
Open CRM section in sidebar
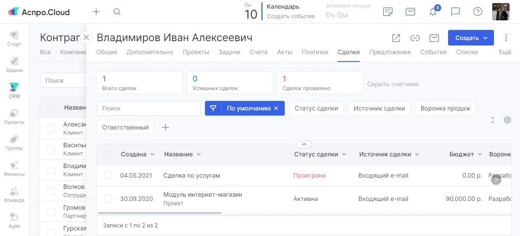[x=14, y=90]
